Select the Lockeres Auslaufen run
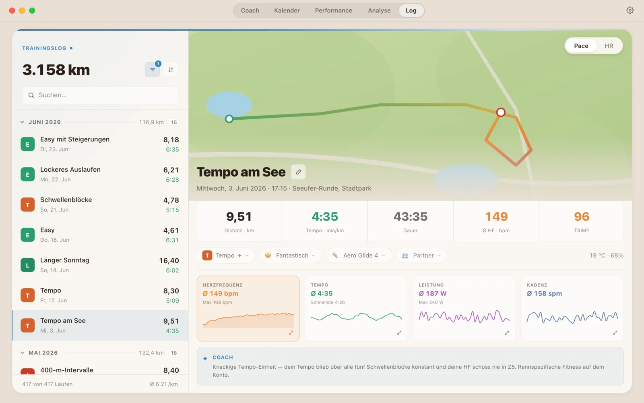 100,174
